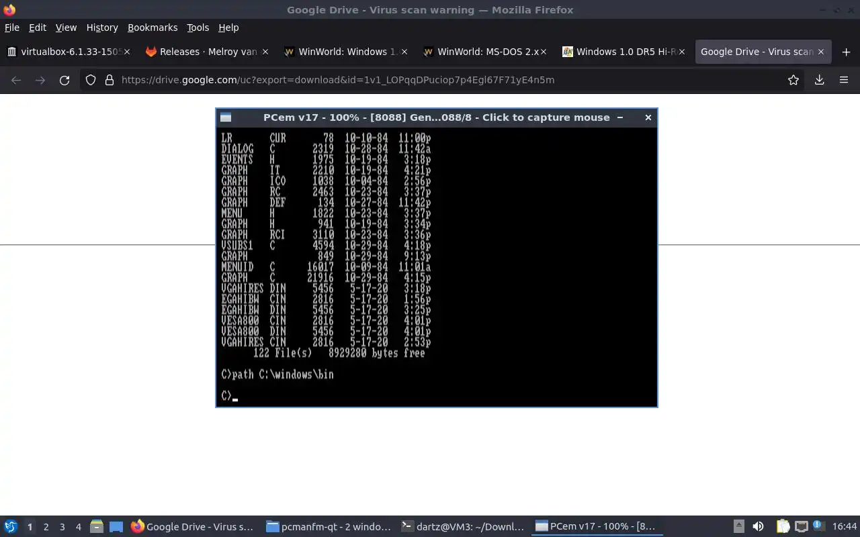Image resolution: width=860 pixels, height=537 pixels.
Task: Open the tracking protection shield icon
Action: point(91,80)
